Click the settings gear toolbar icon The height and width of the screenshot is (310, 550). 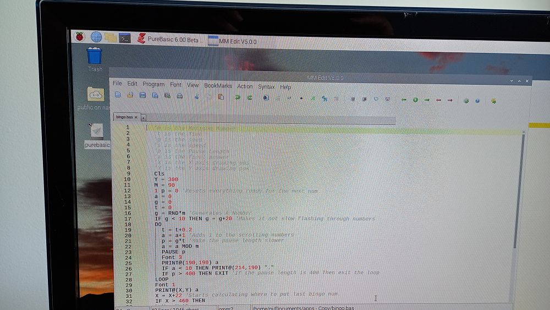(x=466, y=101)
